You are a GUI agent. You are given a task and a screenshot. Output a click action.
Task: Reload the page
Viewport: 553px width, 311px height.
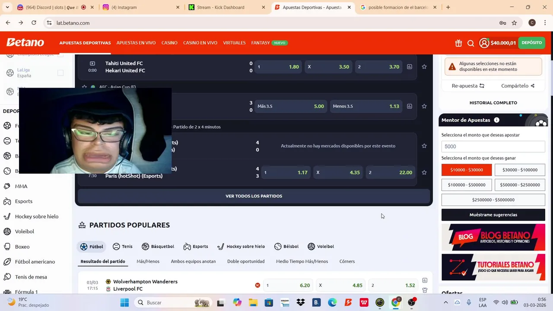[34, 23]
